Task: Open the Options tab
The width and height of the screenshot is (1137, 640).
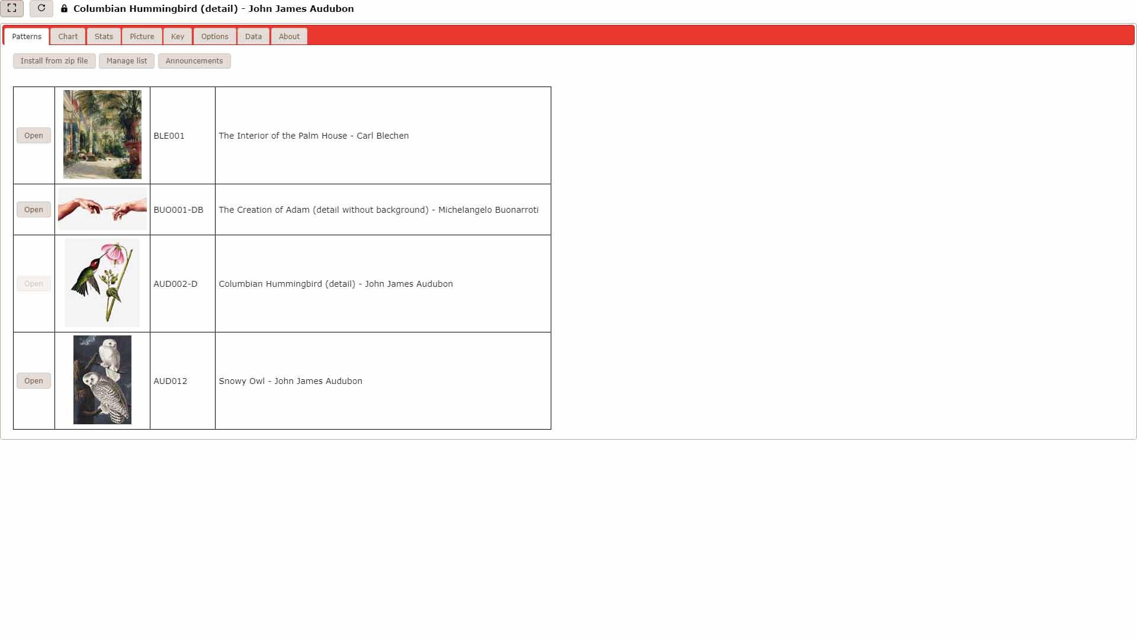Action: click(x=214, y=36)
